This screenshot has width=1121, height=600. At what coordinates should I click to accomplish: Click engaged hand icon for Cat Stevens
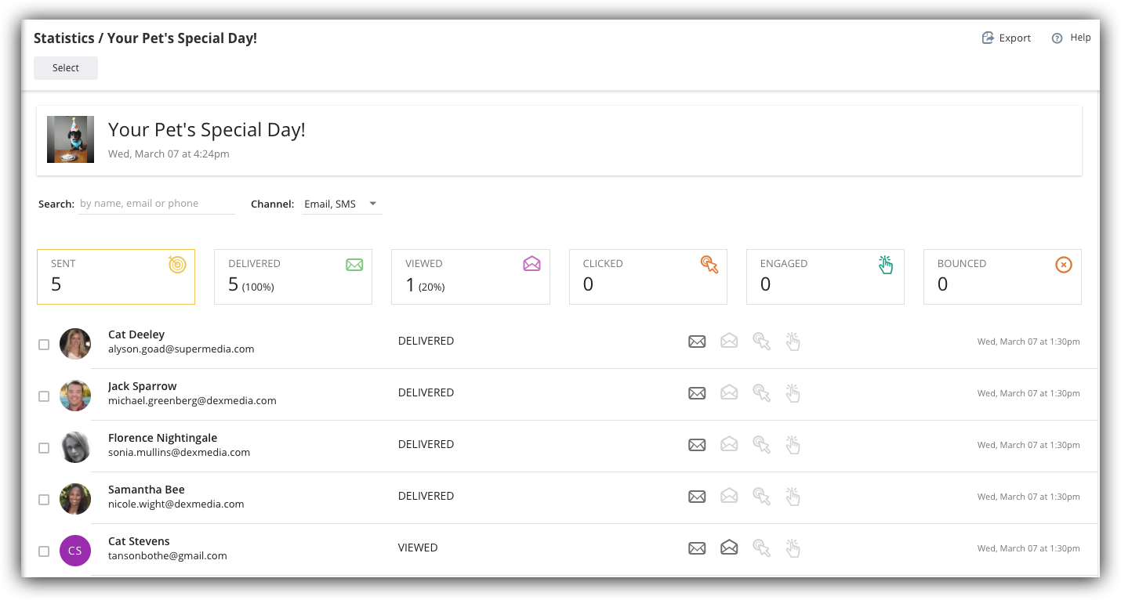coord(793,548)
